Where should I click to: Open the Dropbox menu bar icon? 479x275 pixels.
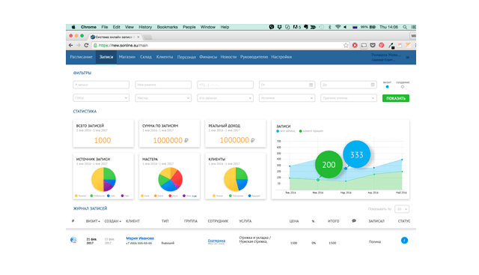click(x=279, y=27)
